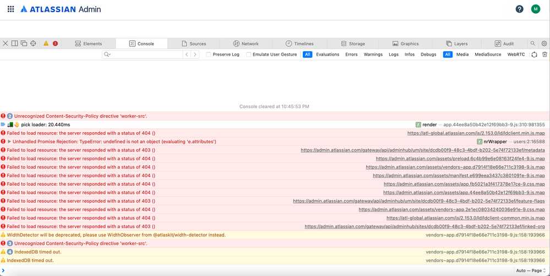Close the Web Inspector panel
Viewport: 550px width, 276px height.
coord(6,44)
